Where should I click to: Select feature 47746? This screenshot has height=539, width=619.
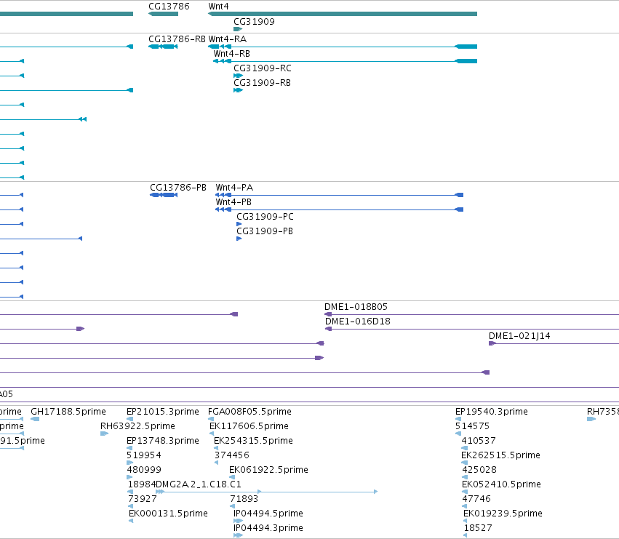tap(476, 499)
